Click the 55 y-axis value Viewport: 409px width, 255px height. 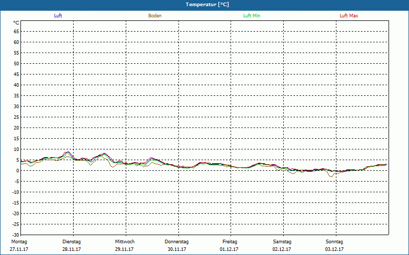coord(16,53)
